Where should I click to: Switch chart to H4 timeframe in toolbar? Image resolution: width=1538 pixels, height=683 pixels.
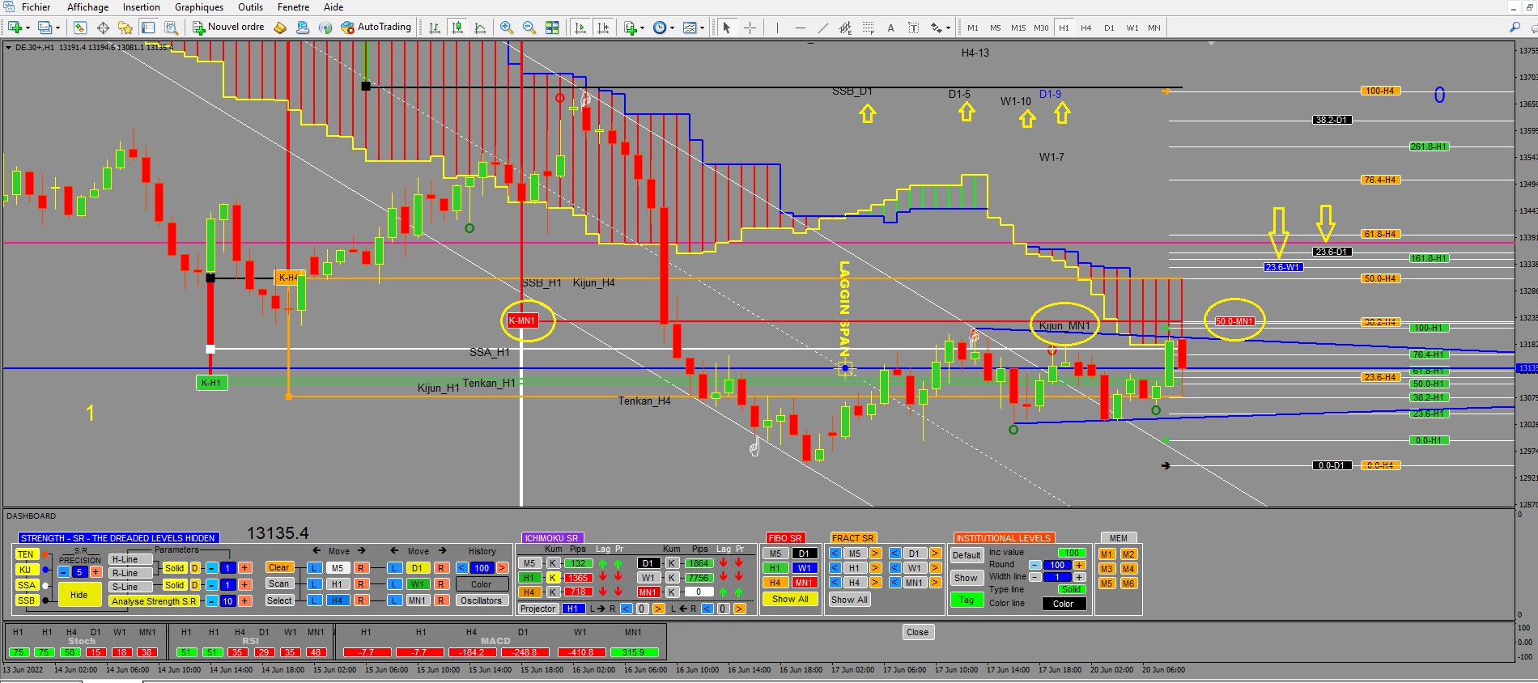click(x=1086, y=28)
